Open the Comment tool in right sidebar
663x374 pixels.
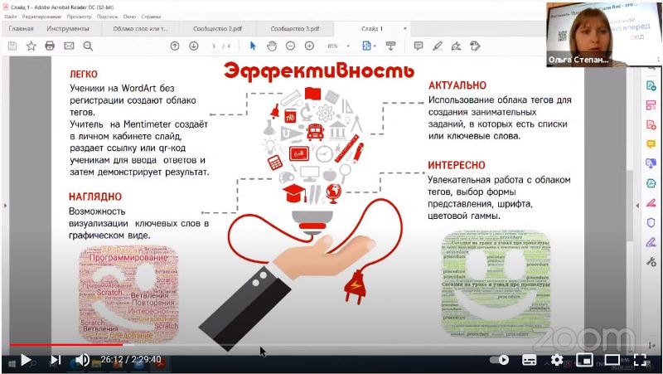(651, 143)
